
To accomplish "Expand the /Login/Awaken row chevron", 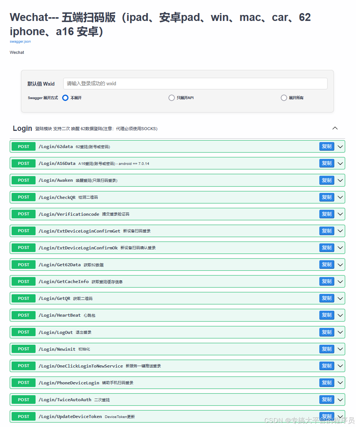I will click(340, 180).
